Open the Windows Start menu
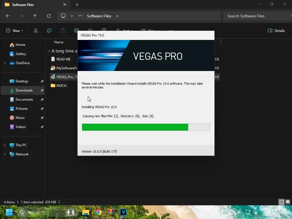The width and height of the screenshot is (292, 219). (x=9, y=212)
